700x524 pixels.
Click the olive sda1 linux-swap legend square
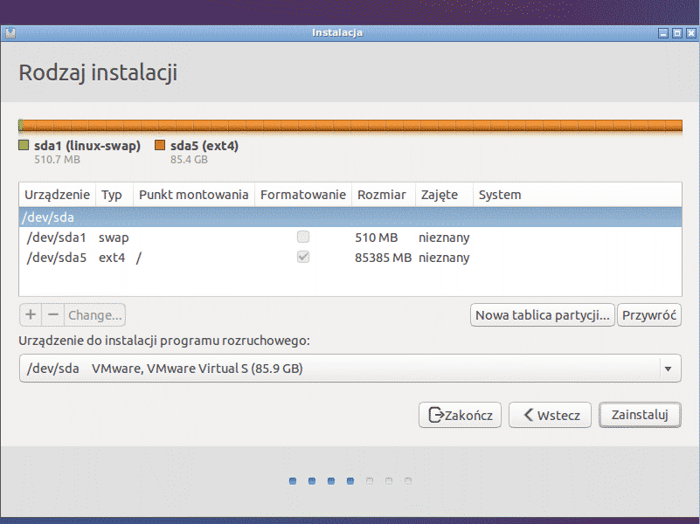pyautogui.click(x=24, y=146)
